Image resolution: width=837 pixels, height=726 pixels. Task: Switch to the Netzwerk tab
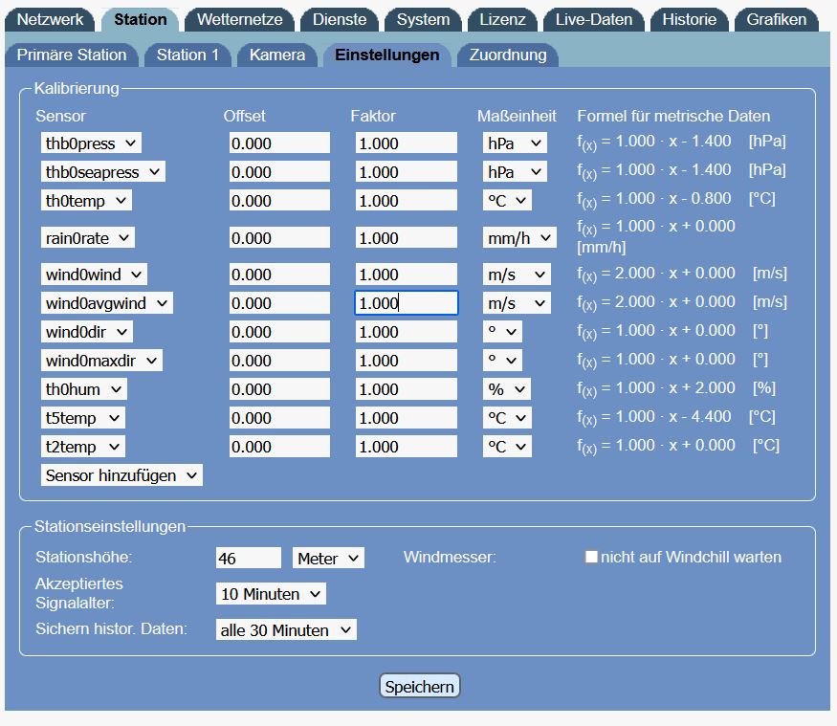[51, 19]
